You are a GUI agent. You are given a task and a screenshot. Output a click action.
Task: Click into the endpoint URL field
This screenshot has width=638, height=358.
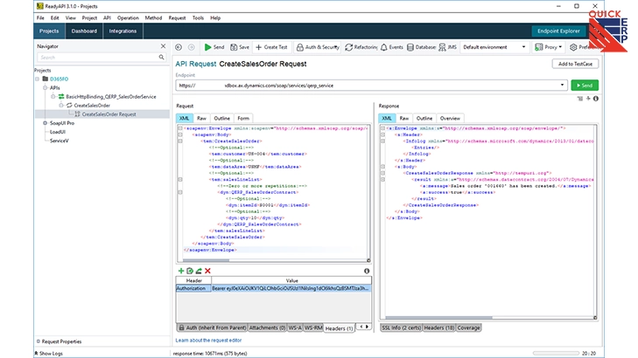pyautogui.click(x=368, y=86)
